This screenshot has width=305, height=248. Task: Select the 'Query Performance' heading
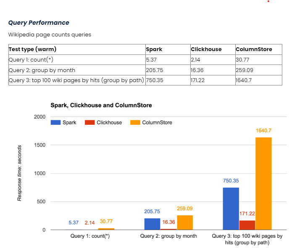(x=39, y=23)
